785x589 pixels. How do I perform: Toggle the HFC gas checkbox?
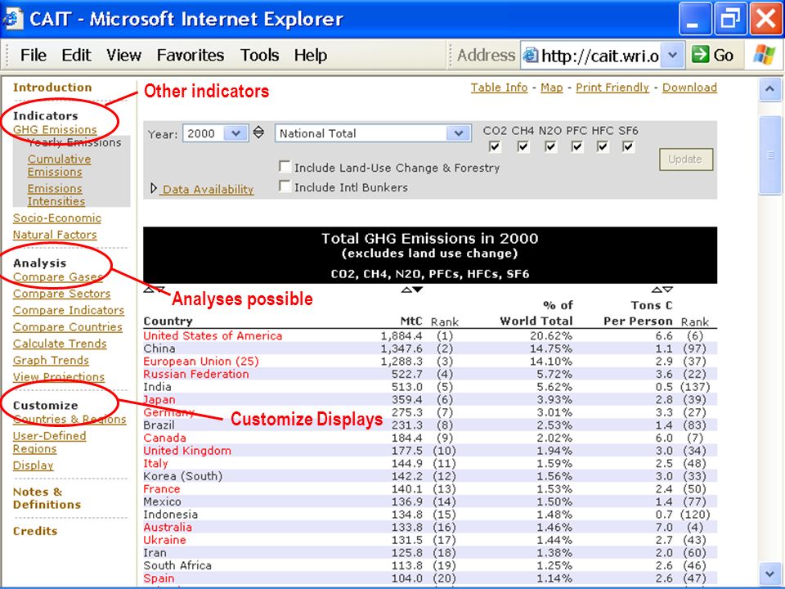pyautogui.click(x=603, y=146)
